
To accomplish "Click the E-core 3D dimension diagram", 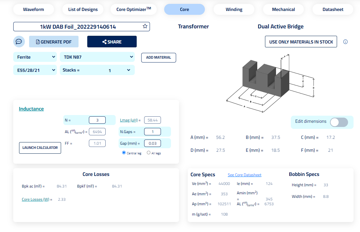I will click(270, 83).
